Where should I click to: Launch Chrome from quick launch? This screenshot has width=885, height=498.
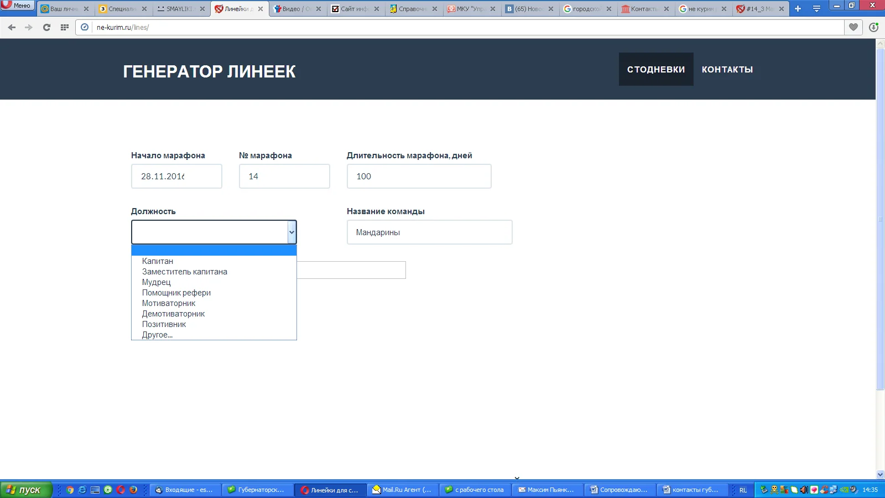[70, 490]
